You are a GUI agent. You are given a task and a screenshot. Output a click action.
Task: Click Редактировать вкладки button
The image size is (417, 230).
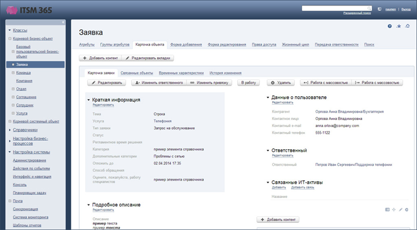point(148,58)
